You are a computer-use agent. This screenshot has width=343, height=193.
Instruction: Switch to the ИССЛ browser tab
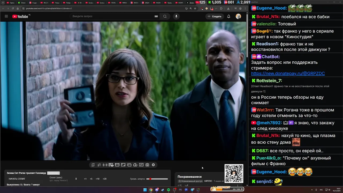tap(44, 3)
